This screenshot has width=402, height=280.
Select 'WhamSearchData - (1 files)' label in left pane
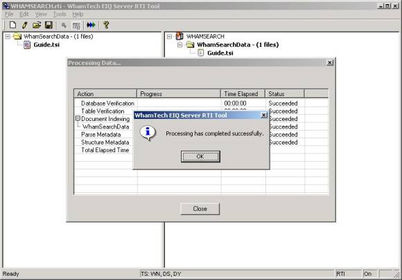coord(58,37)
